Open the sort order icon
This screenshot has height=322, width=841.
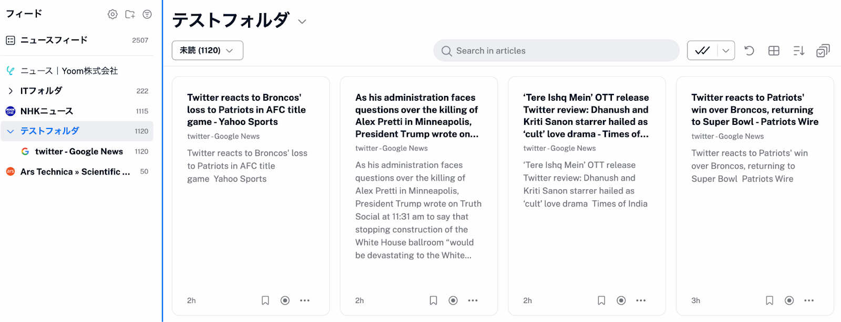pos(798,51)
